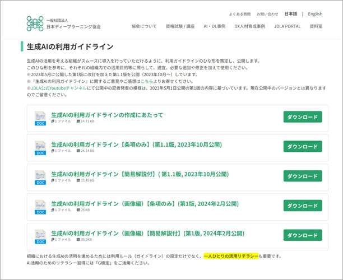Open 資格試験 / 講座 menu
This screenshot has height=280, width=343.
(x=180, y=26)
